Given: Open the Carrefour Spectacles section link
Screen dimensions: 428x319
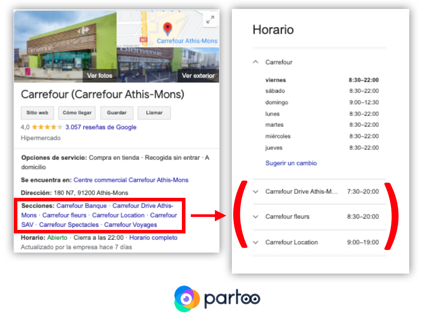Looking at the screenshot, I should (x=69, y=225).
